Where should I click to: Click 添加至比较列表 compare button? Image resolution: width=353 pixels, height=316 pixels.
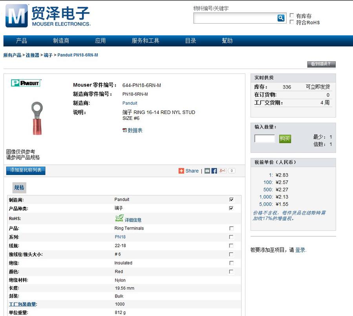coord(26,170)
